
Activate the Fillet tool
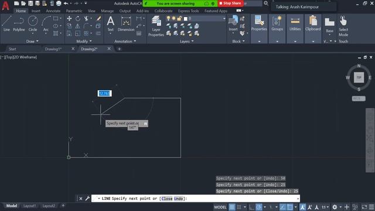coord(86,26)
